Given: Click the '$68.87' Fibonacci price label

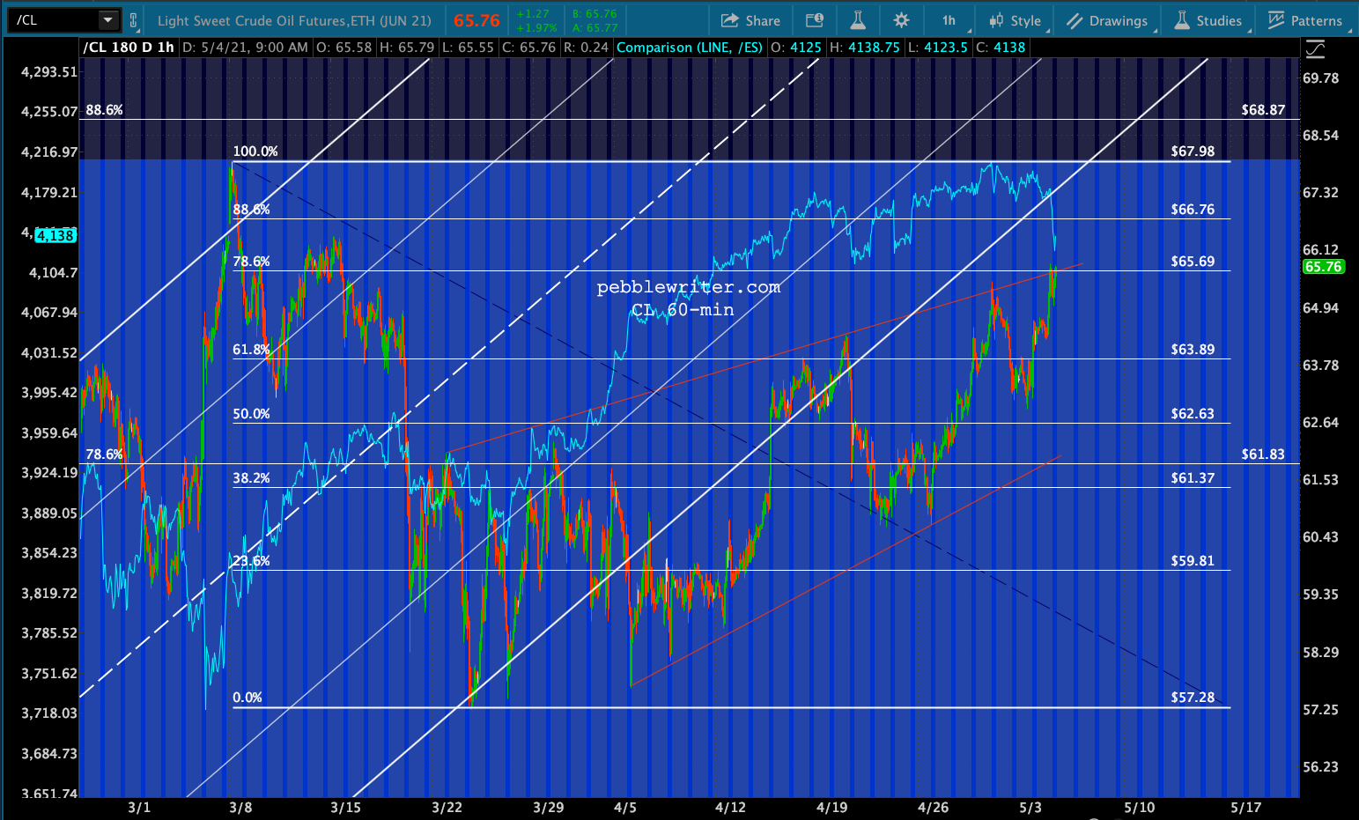Looking at the screenshot, I should coord(1263,110).
